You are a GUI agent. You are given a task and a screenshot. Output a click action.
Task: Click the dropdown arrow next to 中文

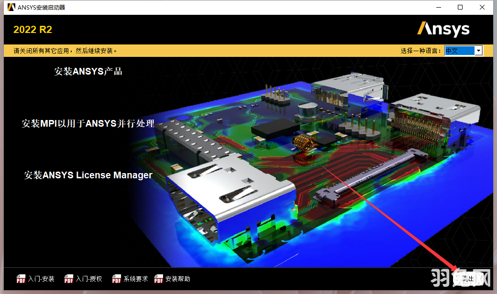point(478,50)
